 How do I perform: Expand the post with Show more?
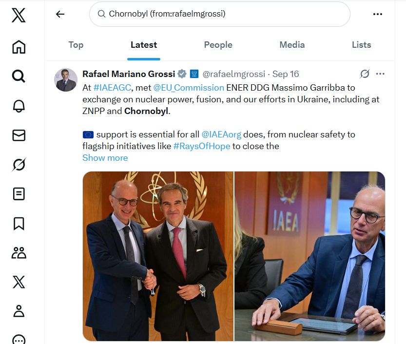point(105,158)
